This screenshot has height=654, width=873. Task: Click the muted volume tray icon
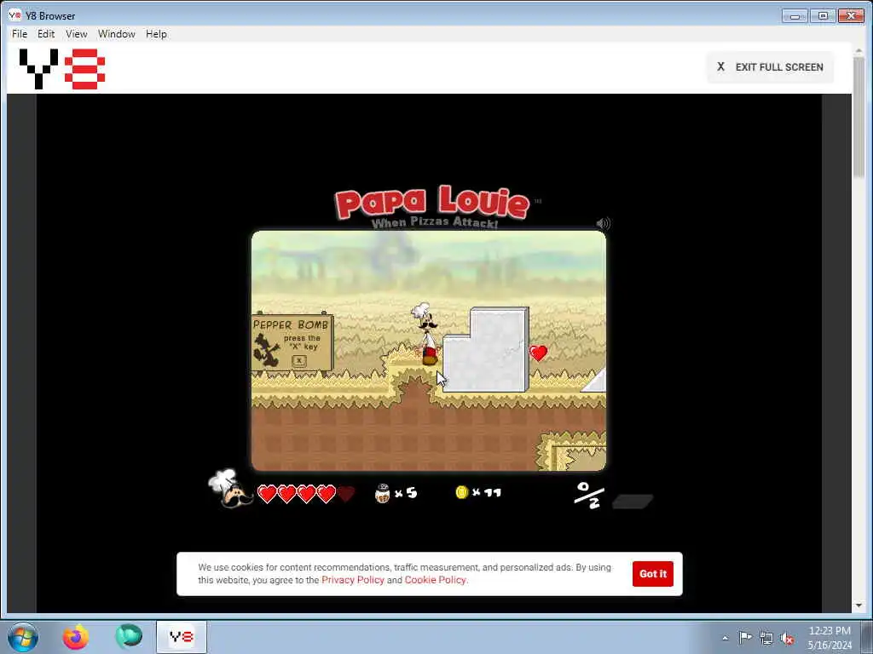tap(787, 639)
